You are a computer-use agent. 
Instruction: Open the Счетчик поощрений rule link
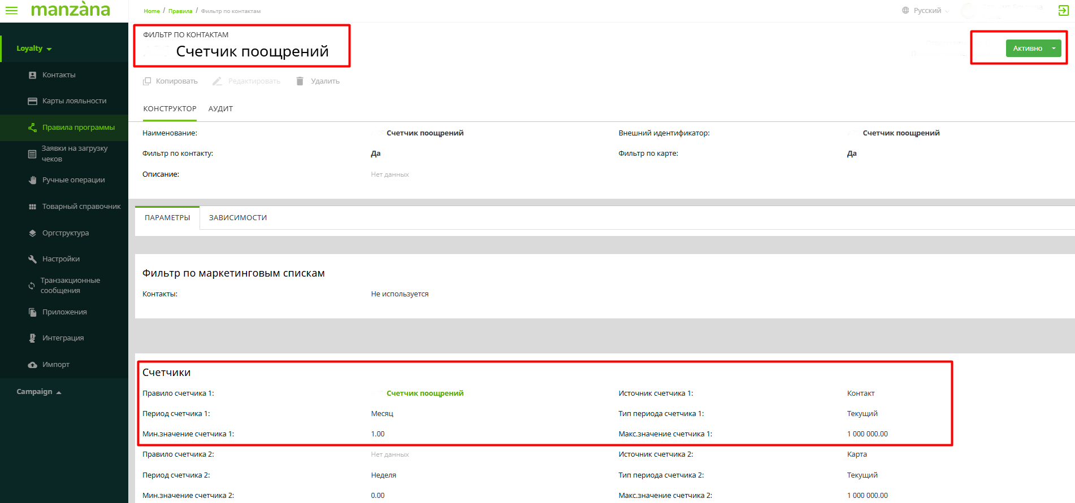424,393
